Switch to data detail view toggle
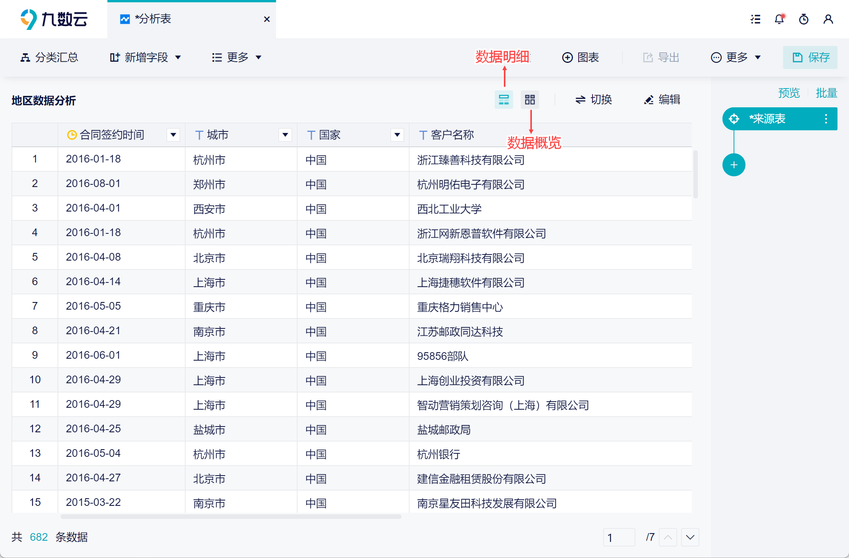Viewport: 849px width, 558px height. [503, 100]
